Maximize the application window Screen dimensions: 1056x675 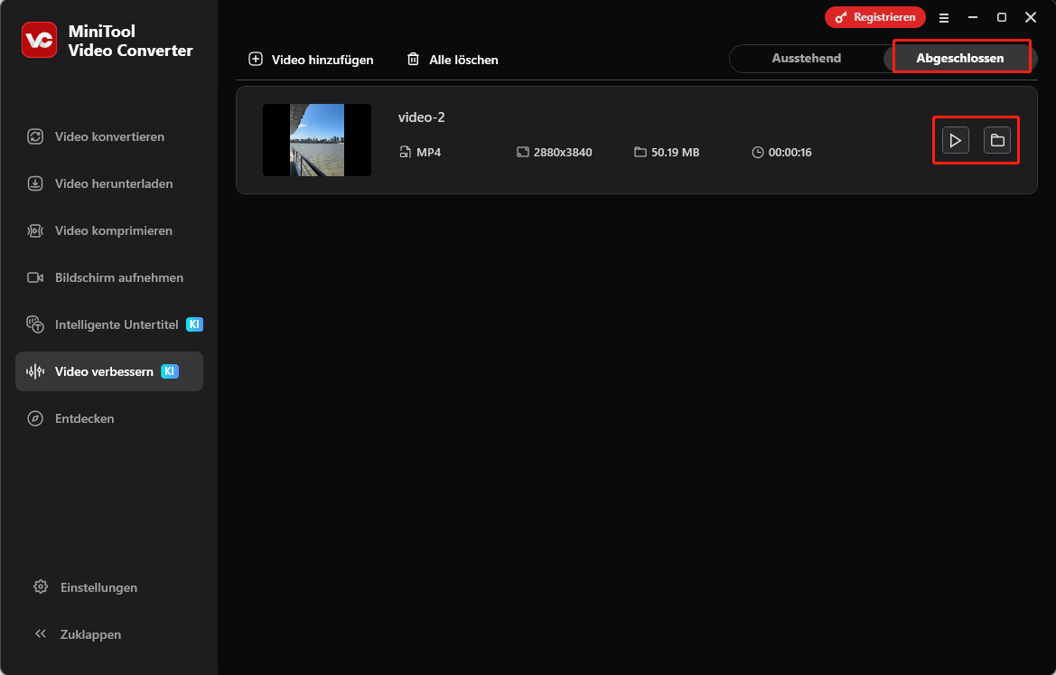click(1002, 17)
